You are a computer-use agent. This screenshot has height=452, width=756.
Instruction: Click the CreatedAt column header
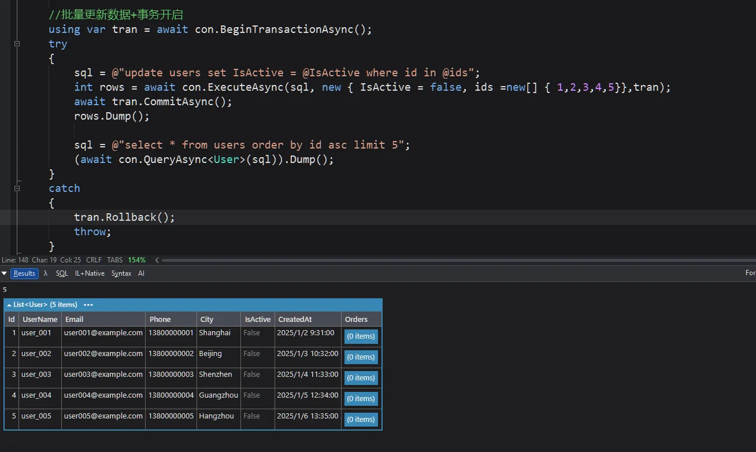pos(308,319)
